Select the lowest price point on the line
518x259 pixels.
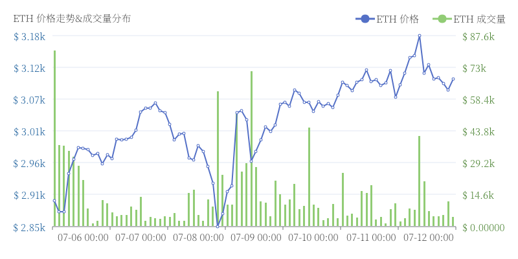pos(218,227)
